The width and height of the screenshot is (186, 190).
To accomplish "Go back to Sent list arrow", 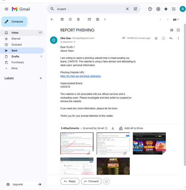I will point(52,19).
